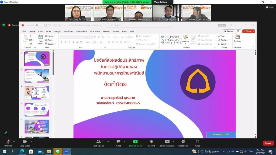This screenshot has width=276, height=155.
Task: Click the www.scb.co.th link on slide
Action: 221,134
